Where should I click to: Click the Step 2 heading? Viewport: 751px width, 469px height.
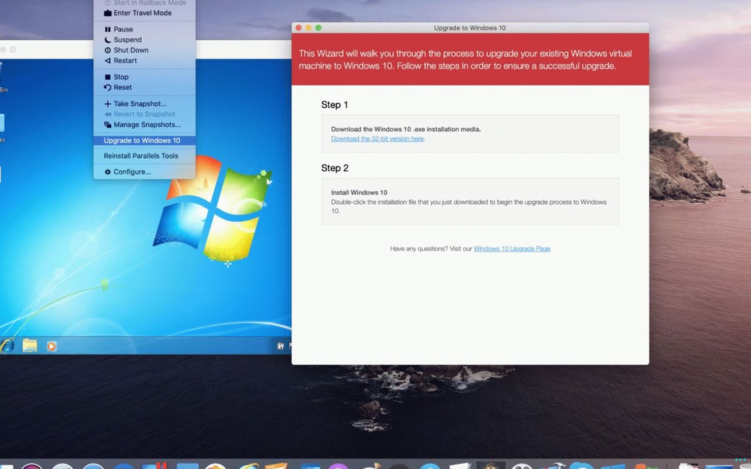(335, 168)
